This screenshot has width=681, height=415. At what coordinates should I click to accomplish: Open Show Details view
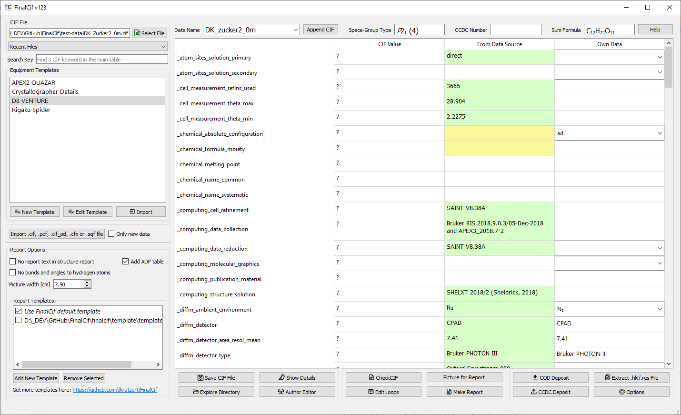point(297,378)
